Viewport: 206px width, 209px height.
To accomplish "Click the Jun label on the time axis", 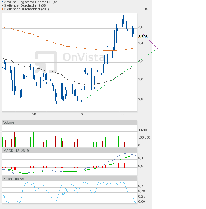I will (80, 114).
